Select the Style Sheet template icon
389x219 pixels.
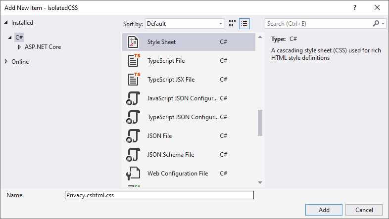133,42
